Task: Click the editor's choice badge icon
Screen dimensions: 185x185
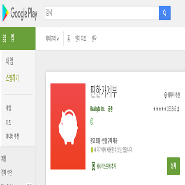Action: [x=166, y=95]
